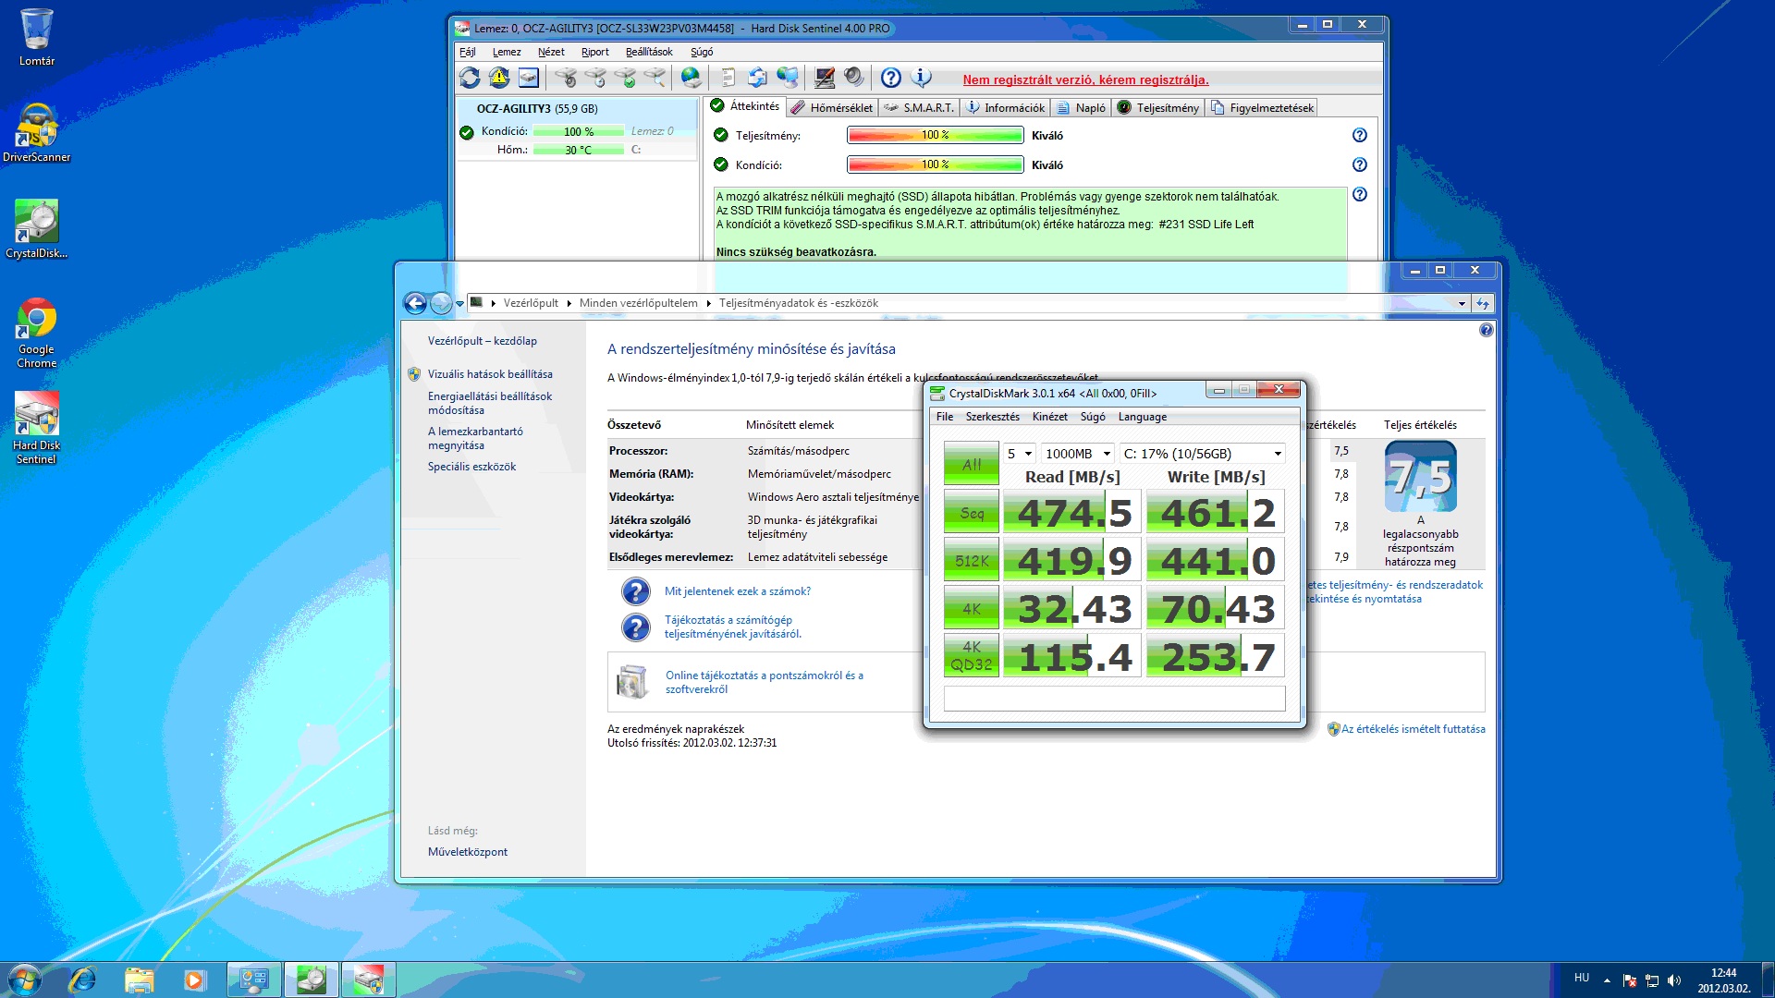1775x998 pixels.
Task: Click the back arrow in Control Panel window
Action: (416, 303)
